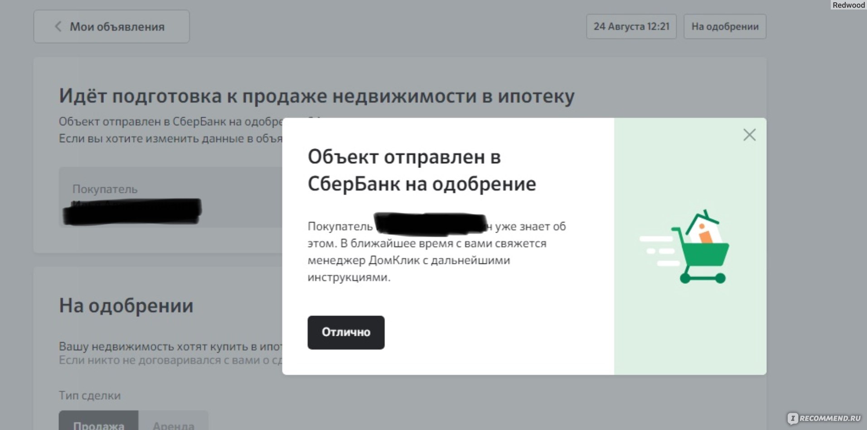The image size is (867, 430).
Task: Click the Тип сделки label
Action: 90,396
